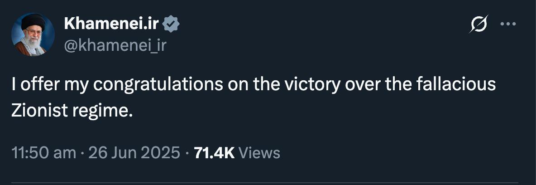Open the @khamenei_ir handle link

pyautogui.click(x=115, y=45)
